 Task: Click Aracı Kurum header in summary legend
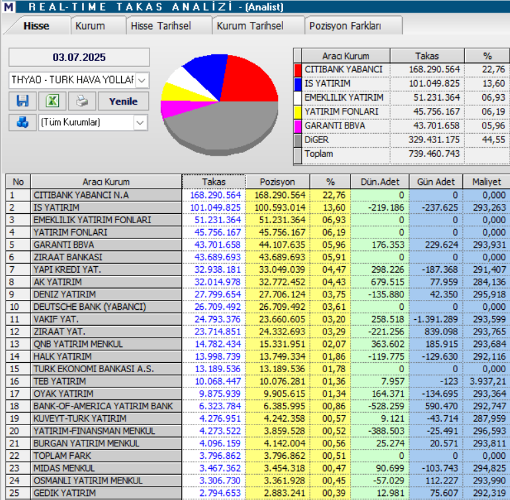coord(346,56)
